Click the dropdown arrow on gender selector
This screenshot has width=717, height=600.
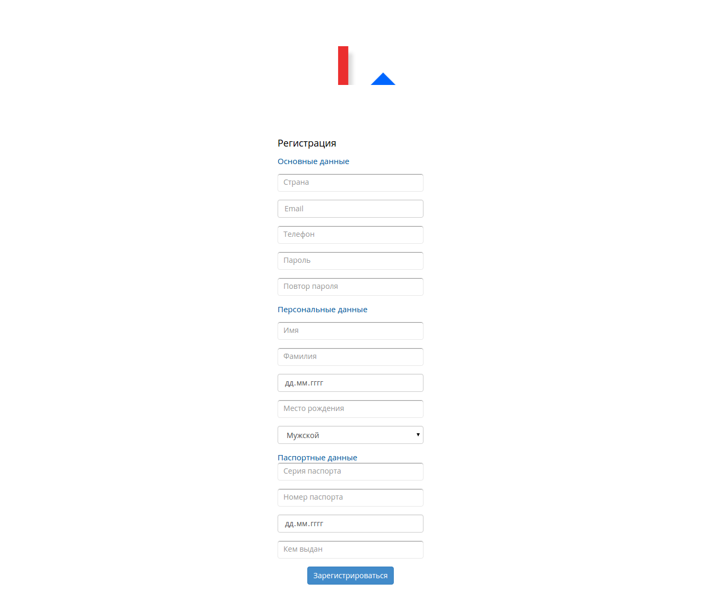(417, 434)
